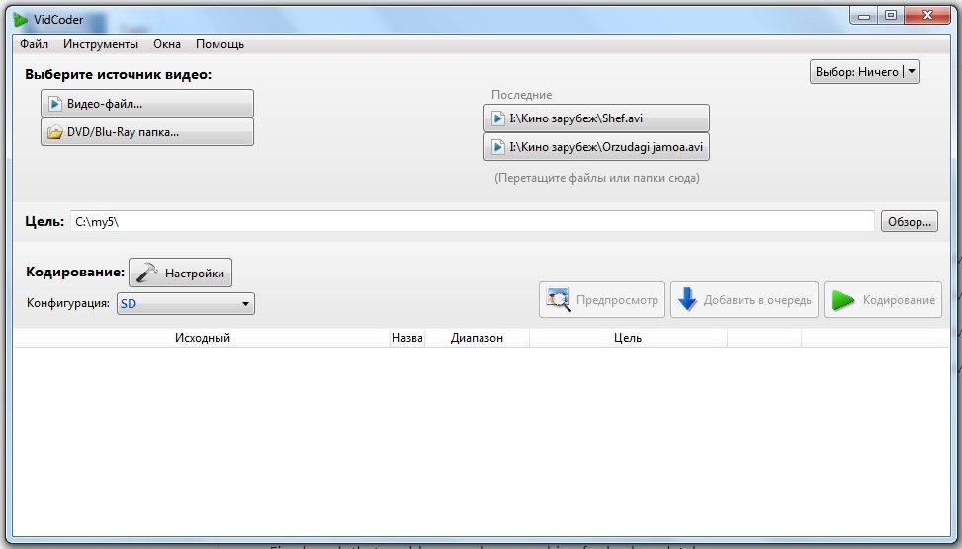
Task: Open recent file Orzudagi jamoa.avi
Action: (x=596, y=147)
